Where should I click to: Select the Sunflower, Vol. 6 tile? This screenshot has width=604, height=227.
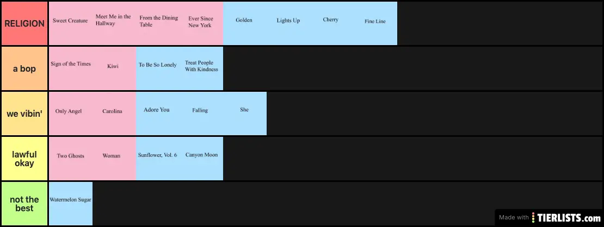click(x=157, y=159)
